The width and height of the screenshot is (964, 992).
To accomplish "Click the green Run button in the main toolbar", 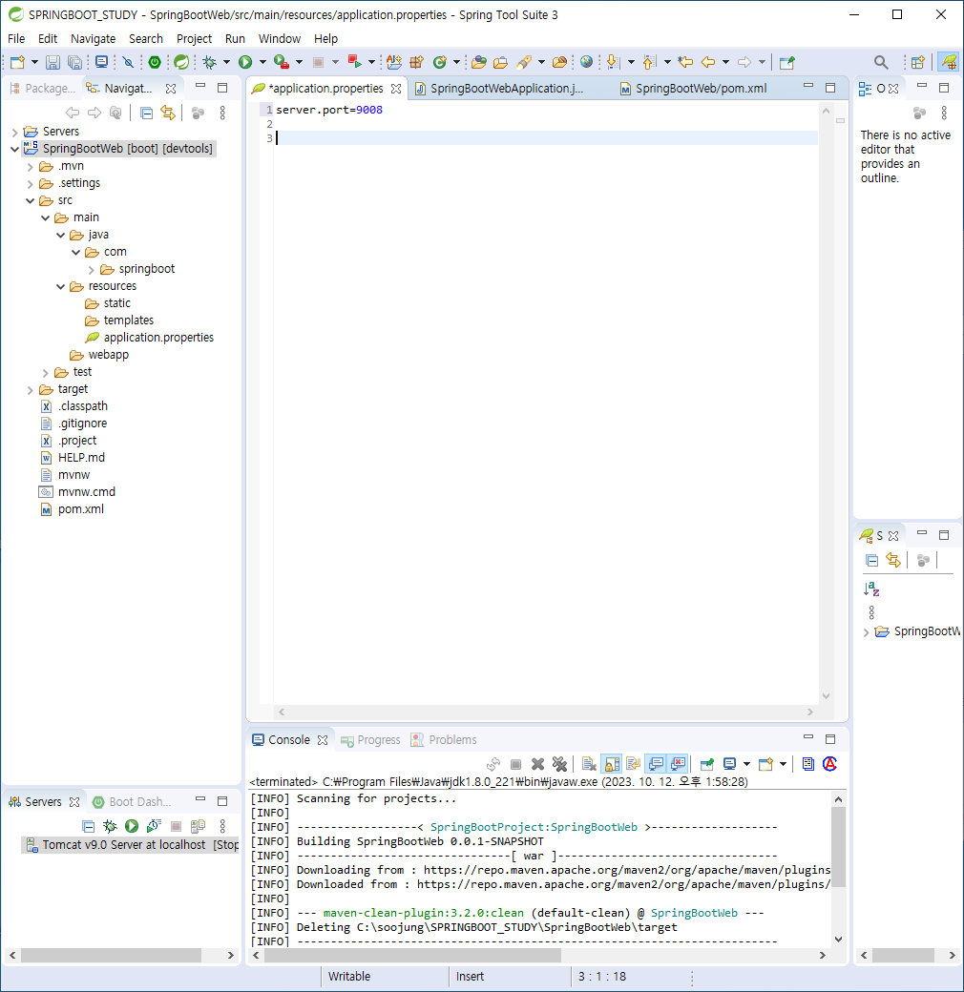I will [245, 62].
